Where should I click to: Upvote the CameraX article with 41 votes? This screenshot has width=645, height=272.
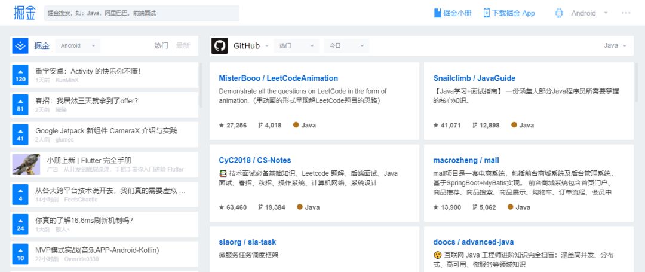tap(20, 135)
